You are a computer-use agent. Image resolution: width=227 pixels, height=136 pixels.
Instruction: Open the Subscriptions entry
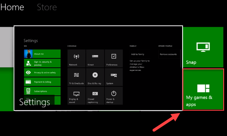point(42,91)
